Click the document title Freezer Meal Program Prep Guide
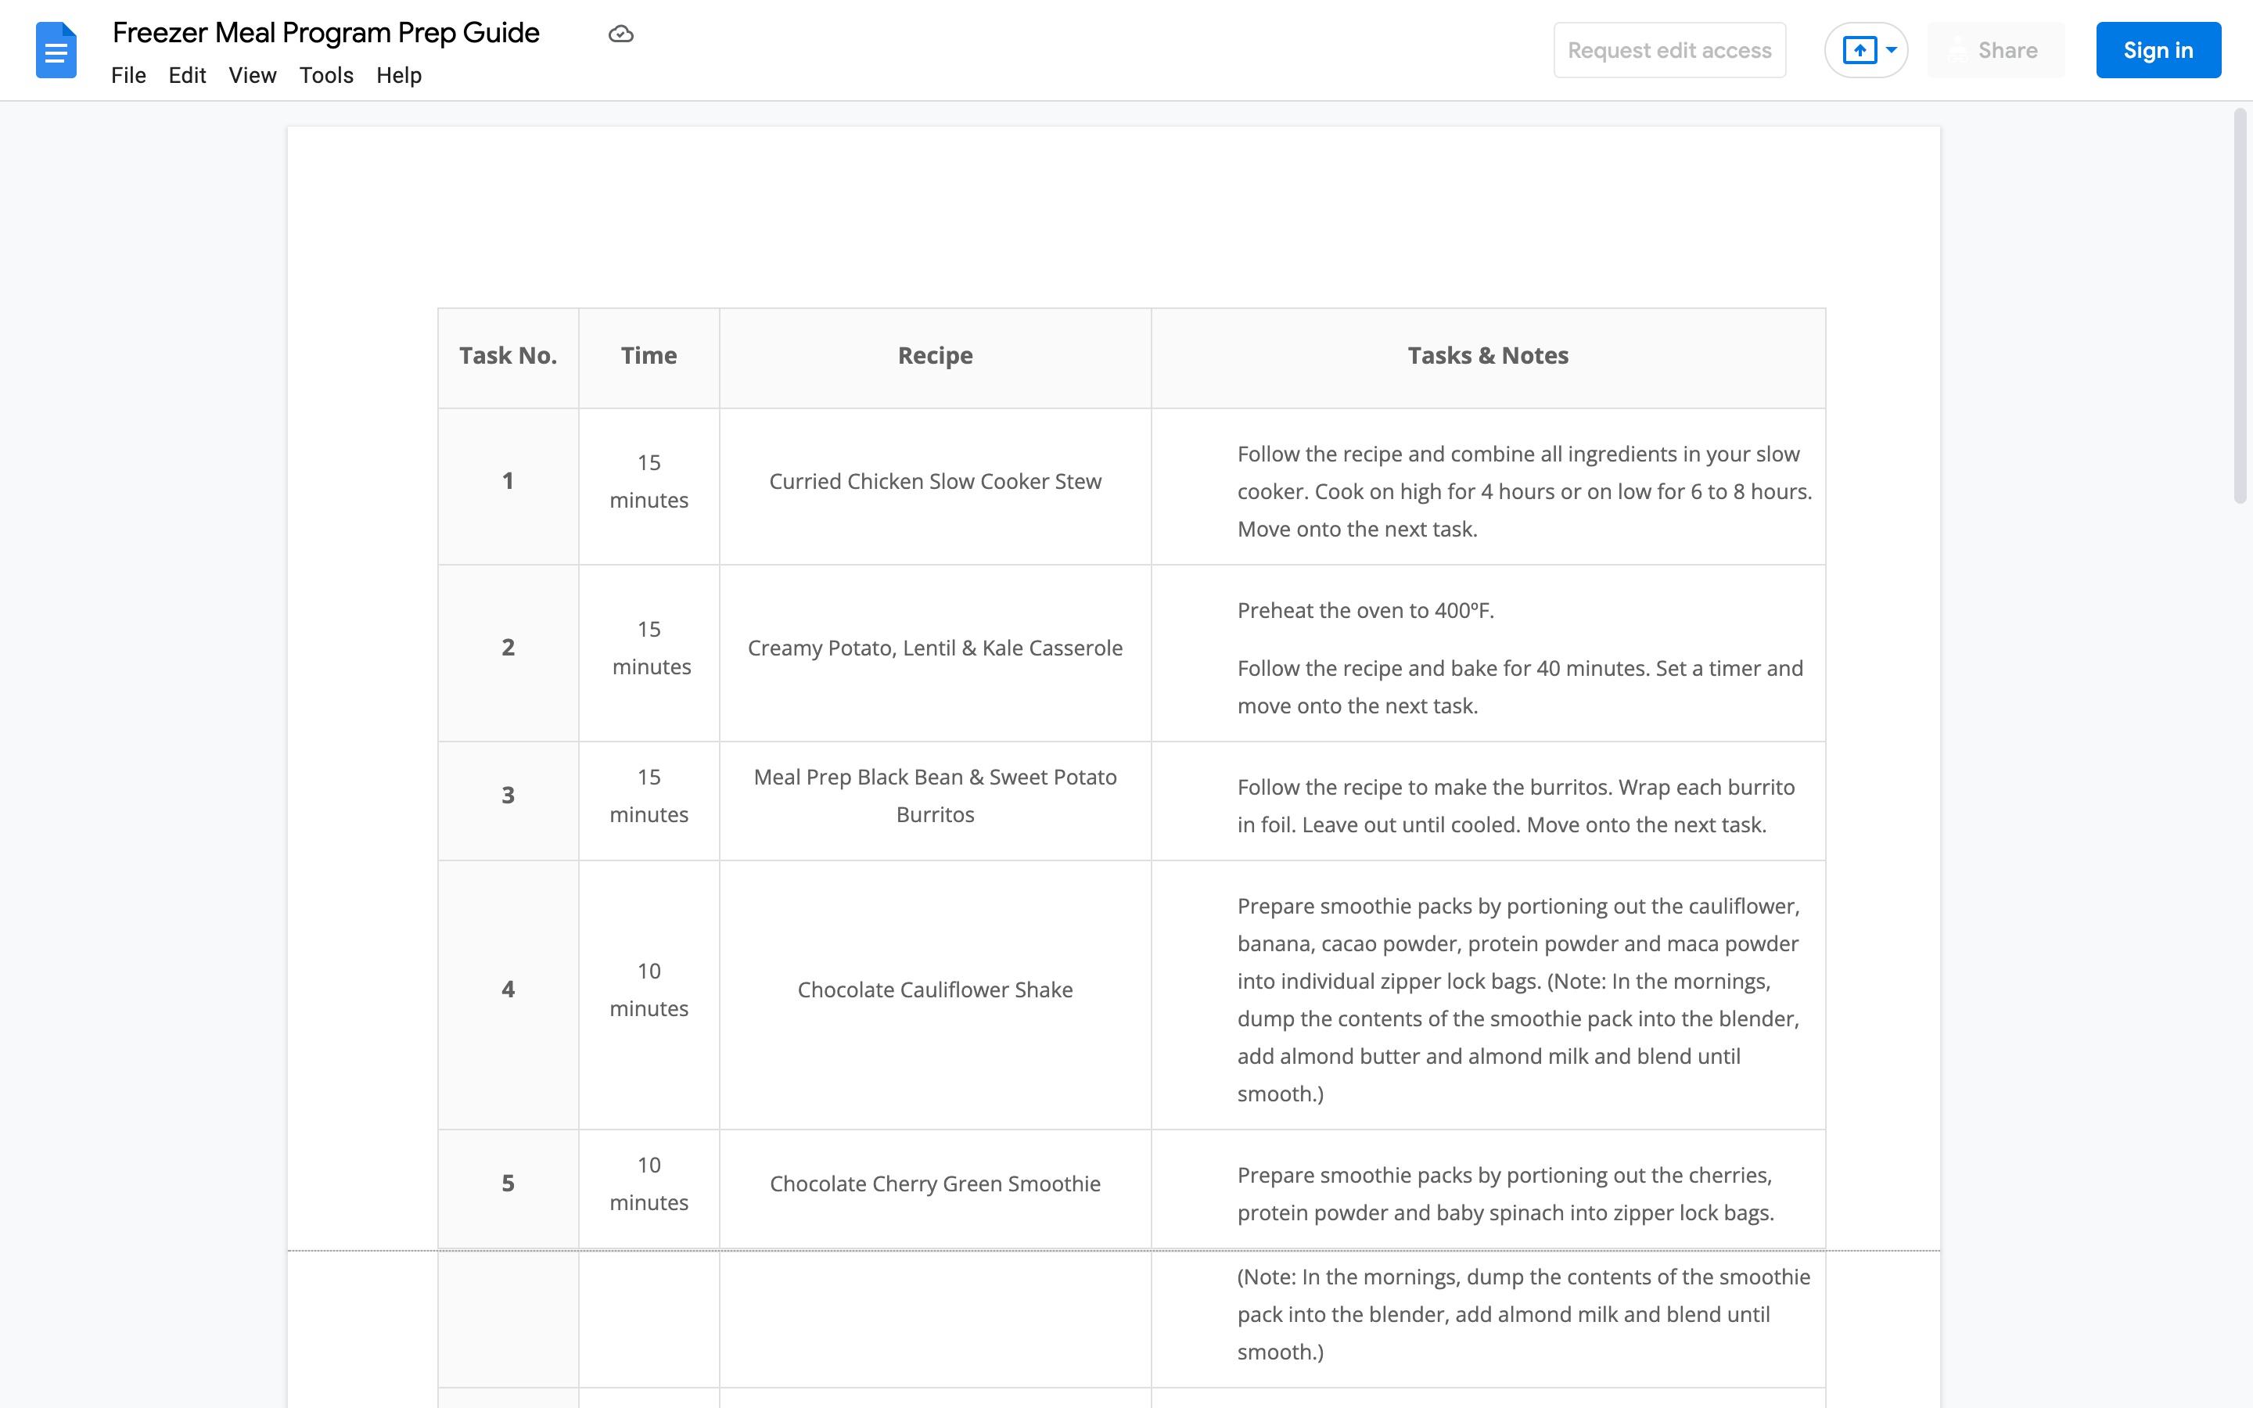Screen dimensions: 2253x1408 [x=326, y=33]
